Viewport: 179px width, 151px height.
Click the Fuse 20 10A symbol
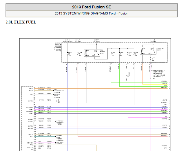click(x=67, y=54)
